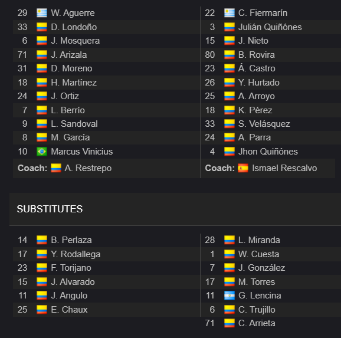The height and width of the screenshot is (338, 341).
Task: Click the Argentina flag beside G. Lencina
Action: (x=229, y=296)
